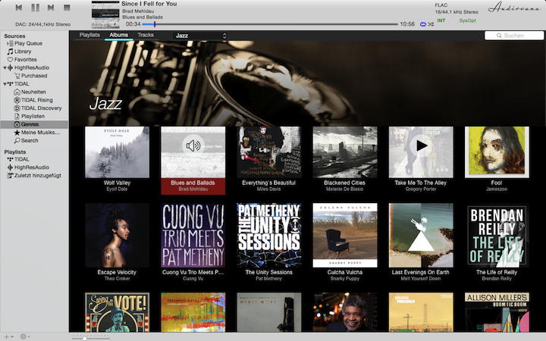Screen dimensions: 546x341
Task: Click artist name Snarky Puppy
Action: pos(345,278)
